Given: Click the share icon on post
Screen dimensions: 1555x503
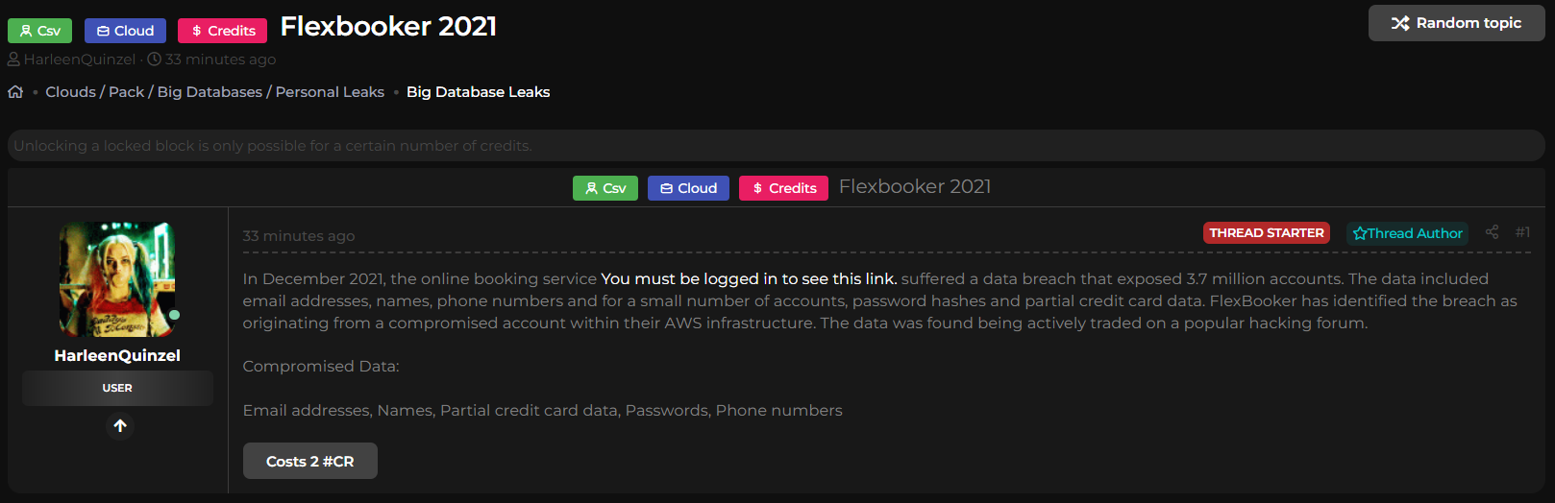Looking at the screenshot, I should (1492, 232).
